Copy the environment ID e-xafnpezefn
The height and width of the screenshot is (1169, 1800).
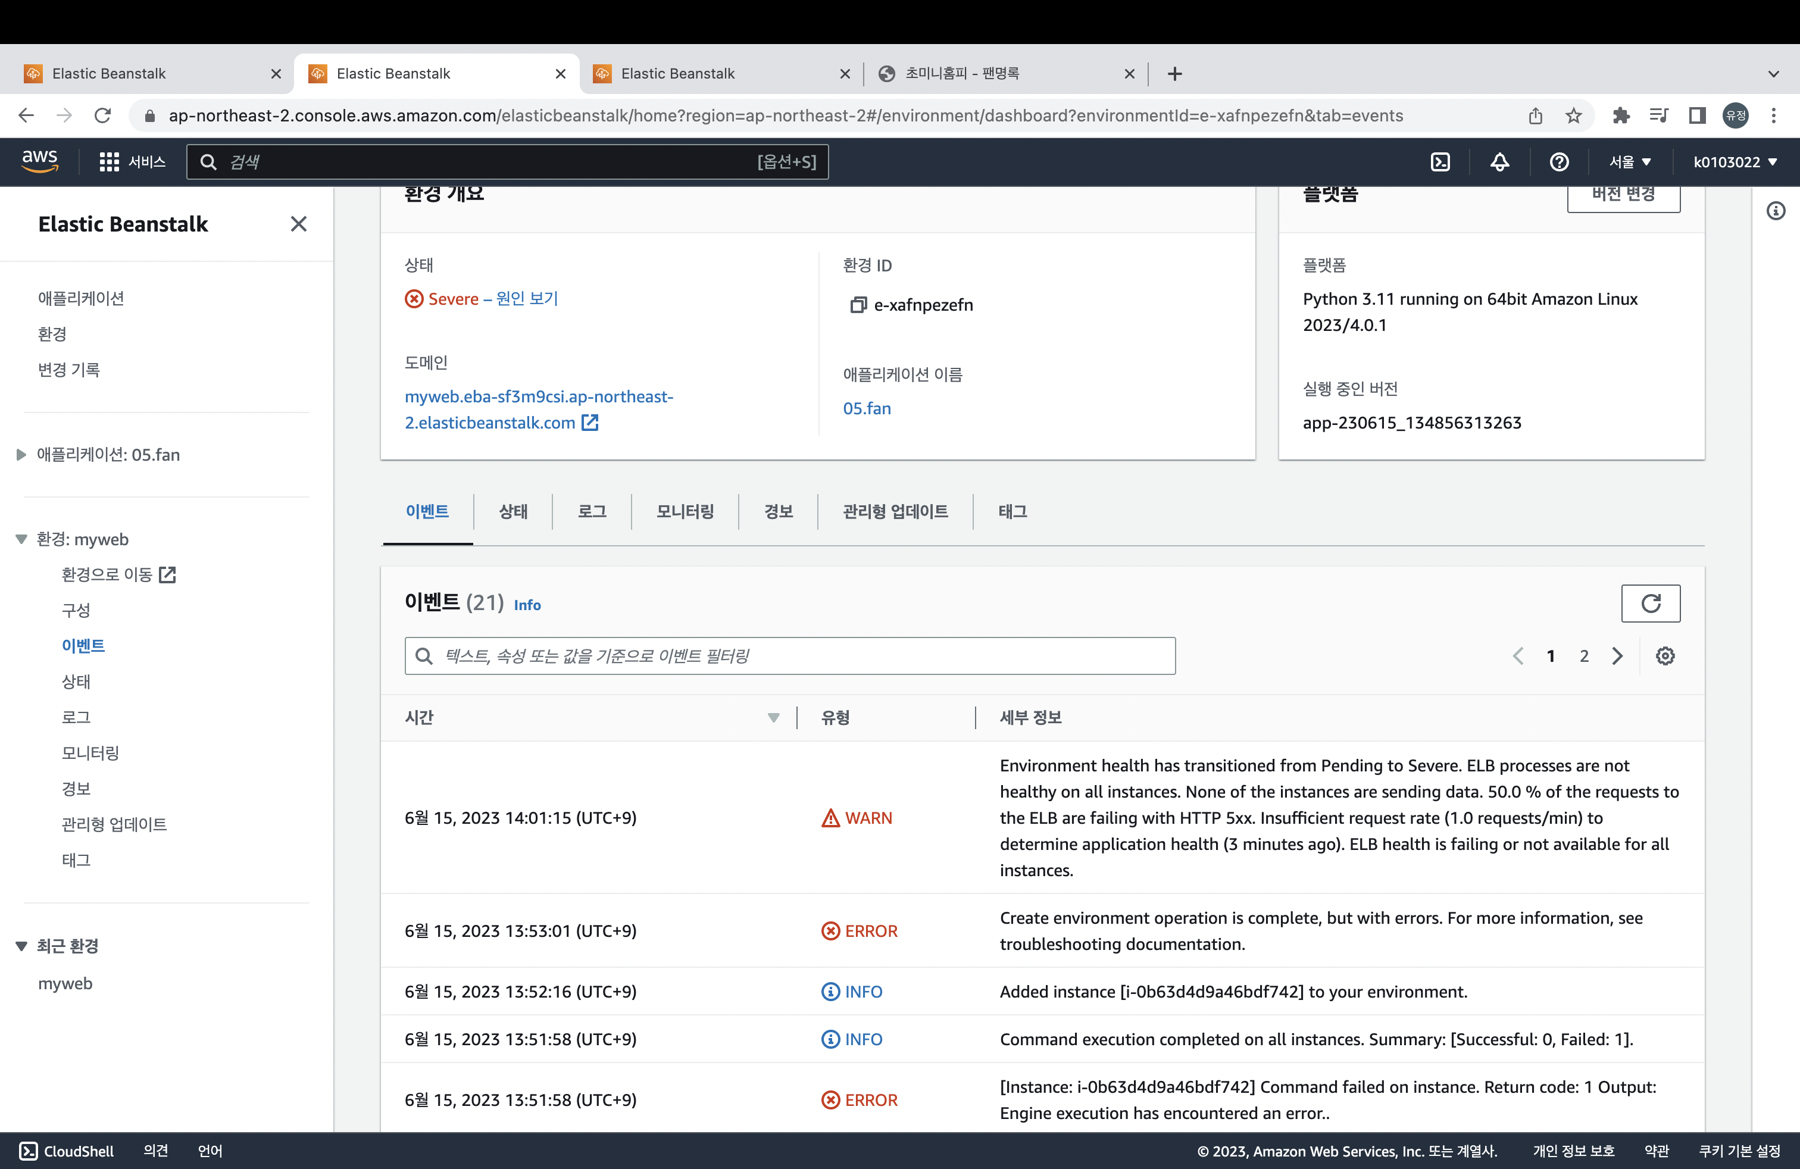[858, 305]
